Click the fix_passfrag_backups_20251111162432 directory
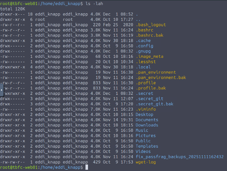227x171 pixels. [x=180, y=157]
